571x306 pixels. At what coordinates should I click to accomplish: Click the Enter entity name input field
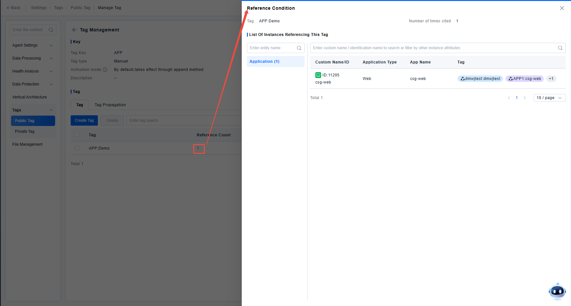pyautogui.click(x=272, y=48)
